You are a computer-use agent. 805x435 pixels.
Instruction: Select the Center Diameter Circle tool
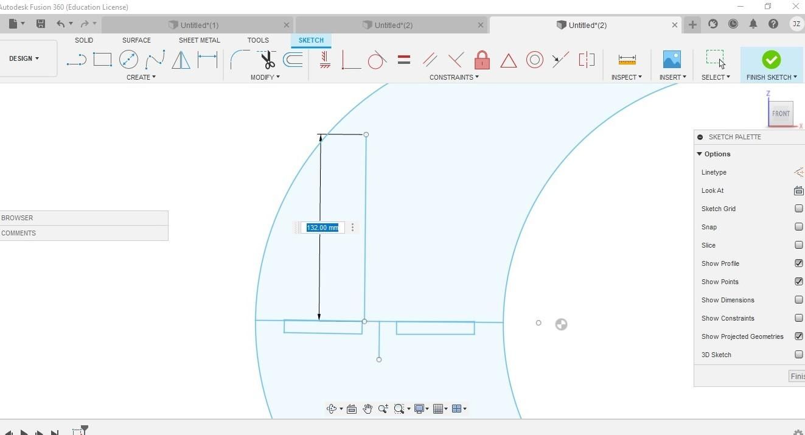click(128, 60)
